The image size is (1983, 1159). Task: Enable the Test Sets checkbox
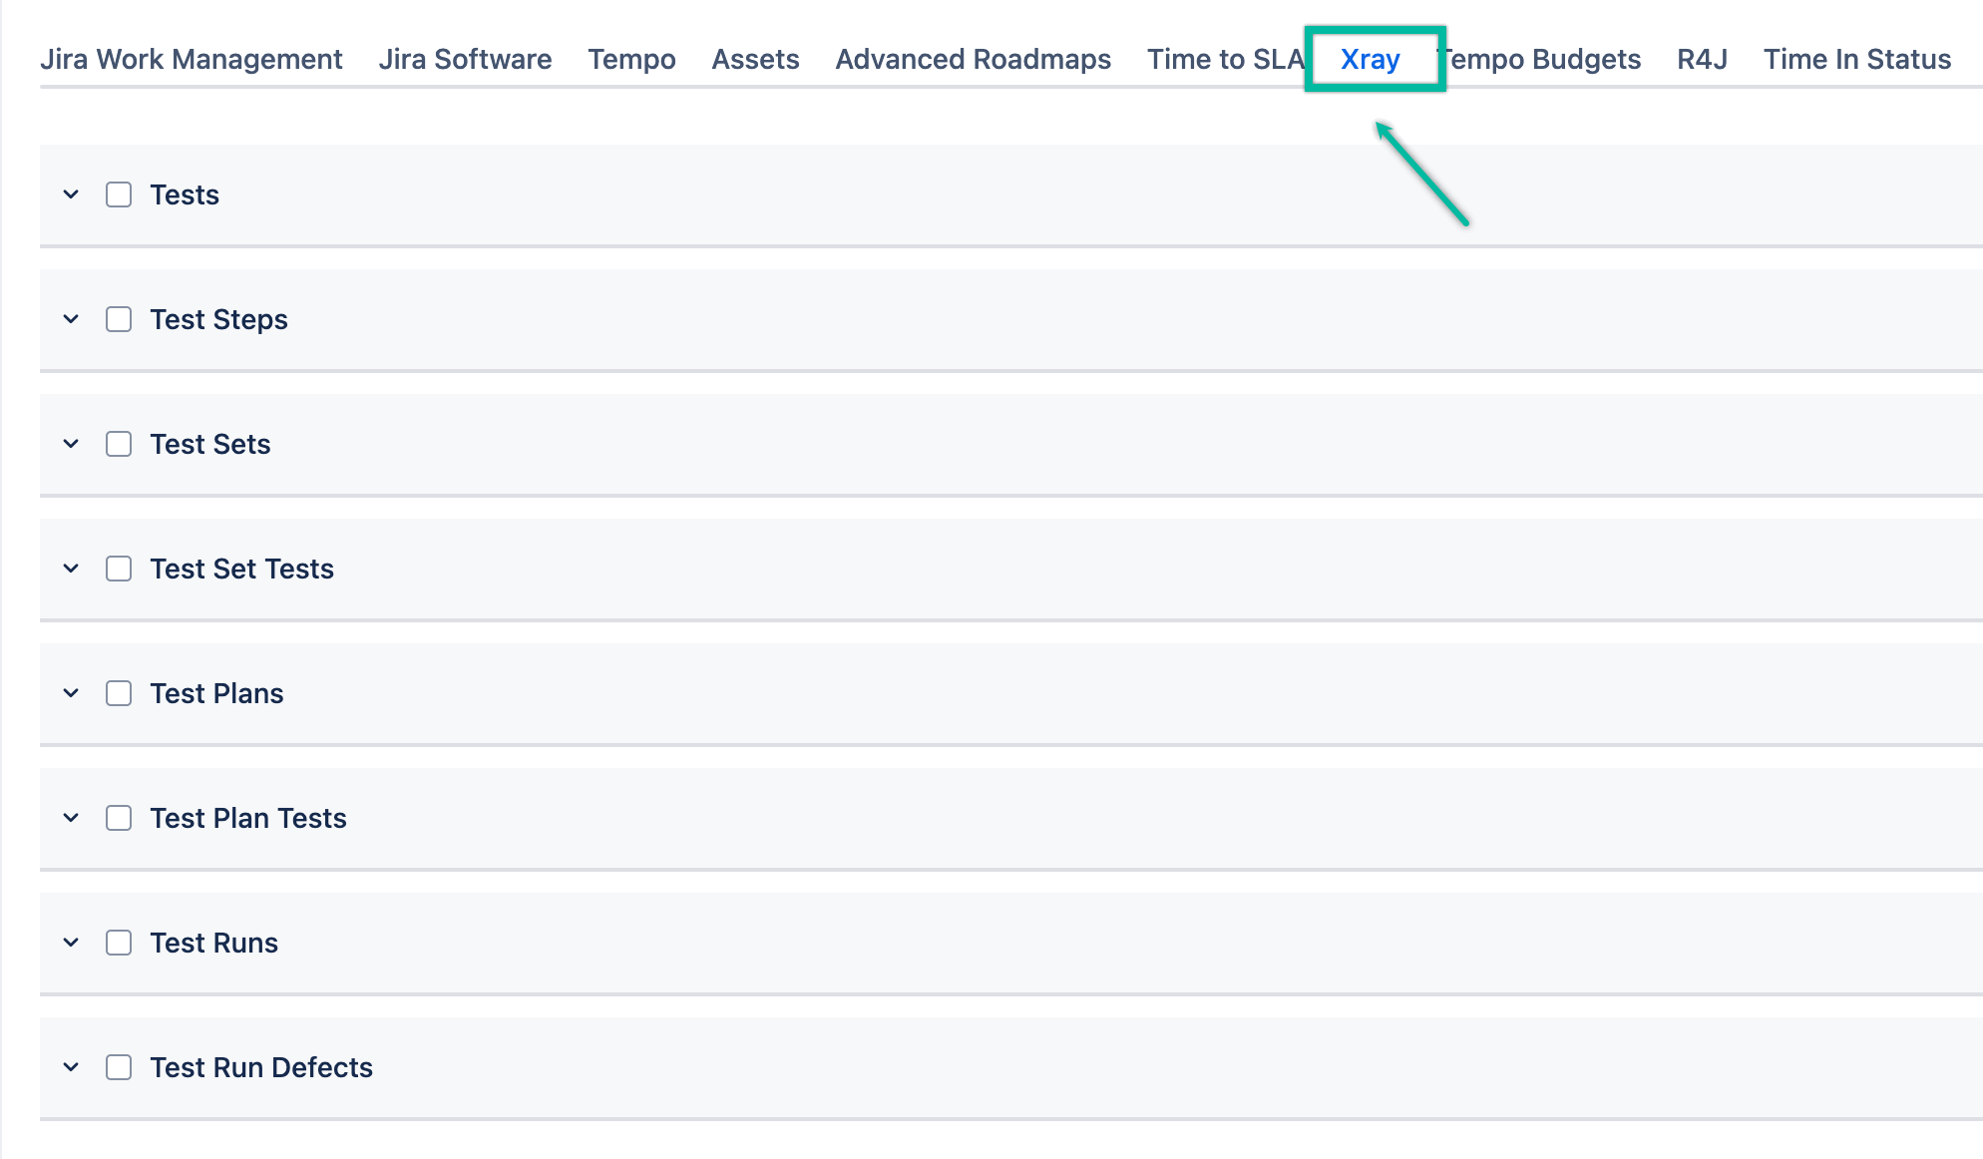tap(118, 444)
